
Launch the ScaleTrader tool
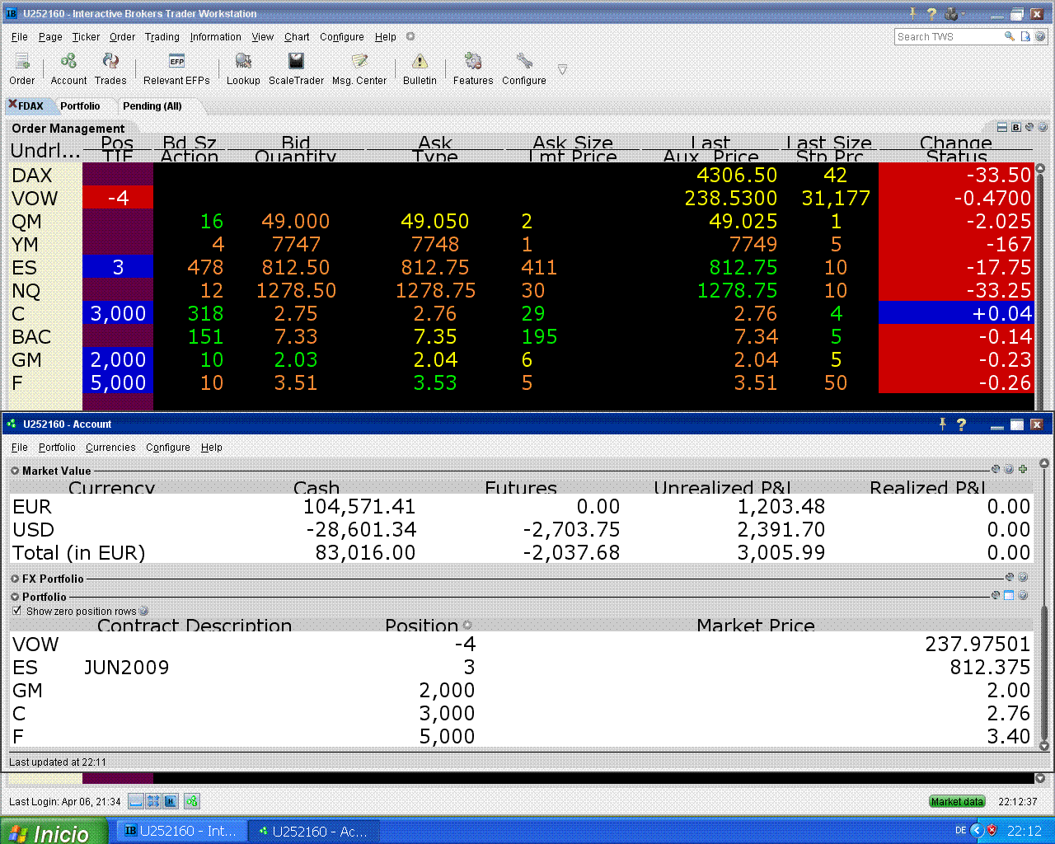296,68
